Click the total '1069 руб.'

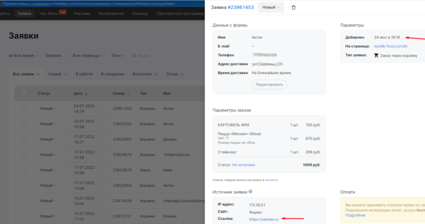[311, 165]
